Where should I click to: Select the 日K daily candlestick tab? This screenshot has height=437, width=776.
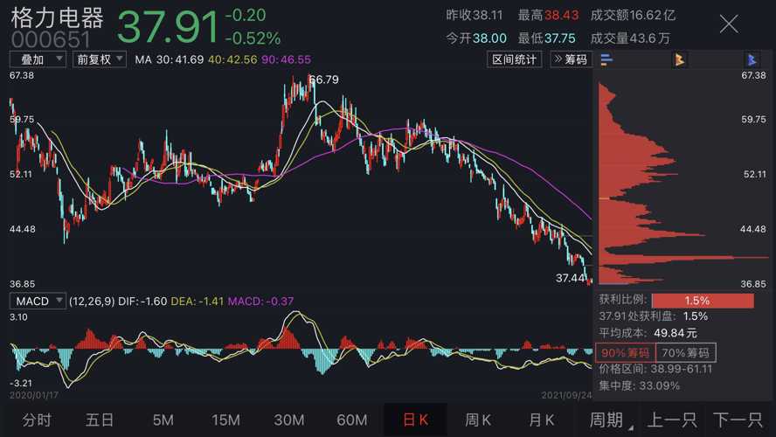(x=415, y=420)
